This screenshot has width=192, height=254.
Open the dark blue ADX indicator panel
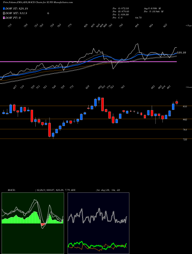98,223
